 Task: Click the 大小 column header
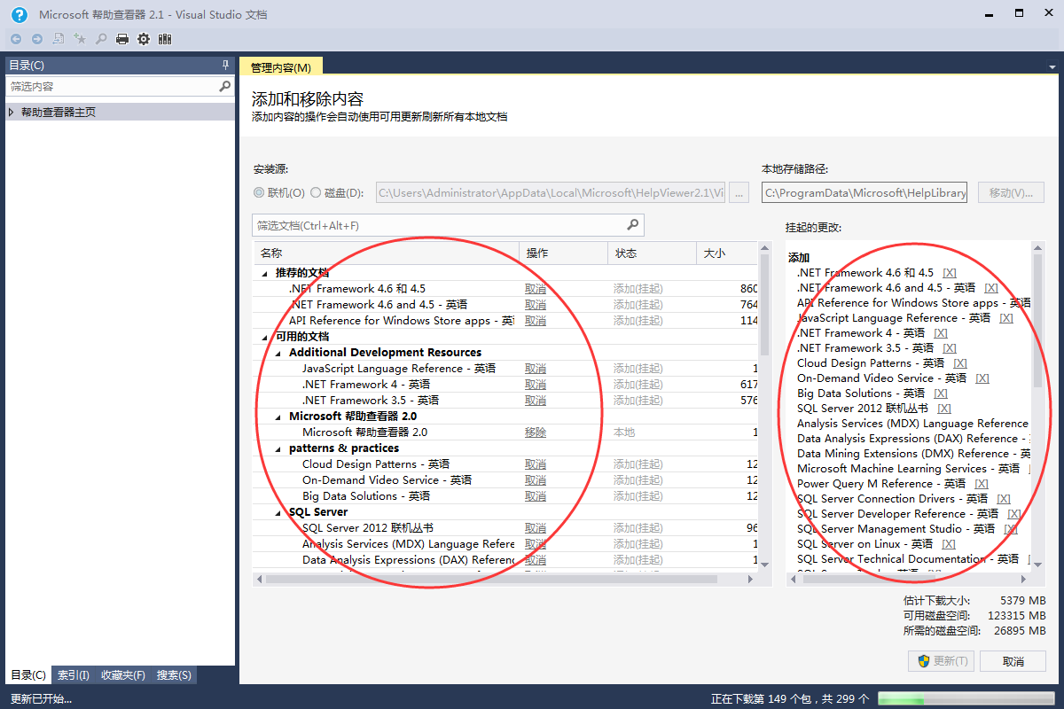point(727,253)
